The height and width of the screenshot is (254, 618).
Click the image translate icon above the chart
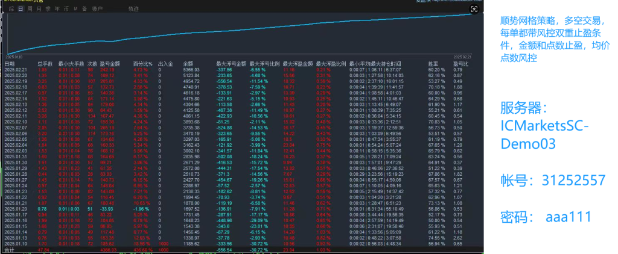[x=474, y=9]
